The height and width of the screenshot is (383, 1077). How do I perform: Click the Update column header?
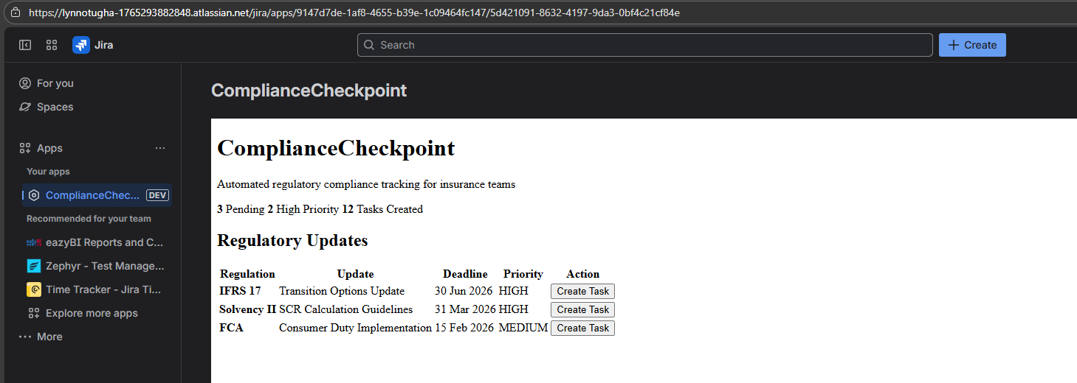(x=356, y=274)
